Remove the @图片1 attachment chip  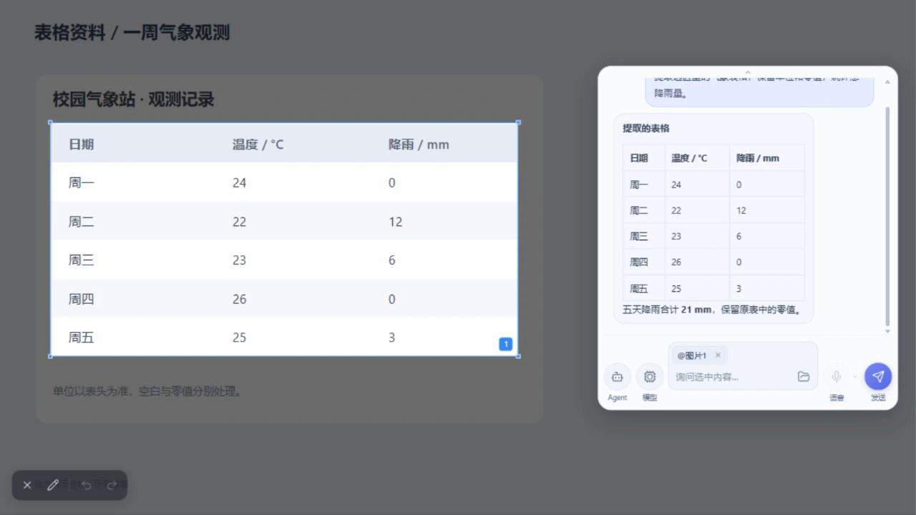718,355
